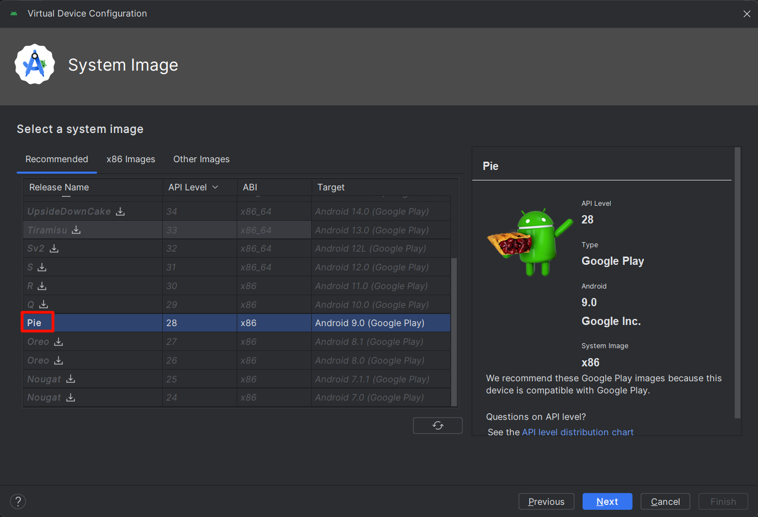
Task: Click the Google Play type value in details
Action: [613, 261]
